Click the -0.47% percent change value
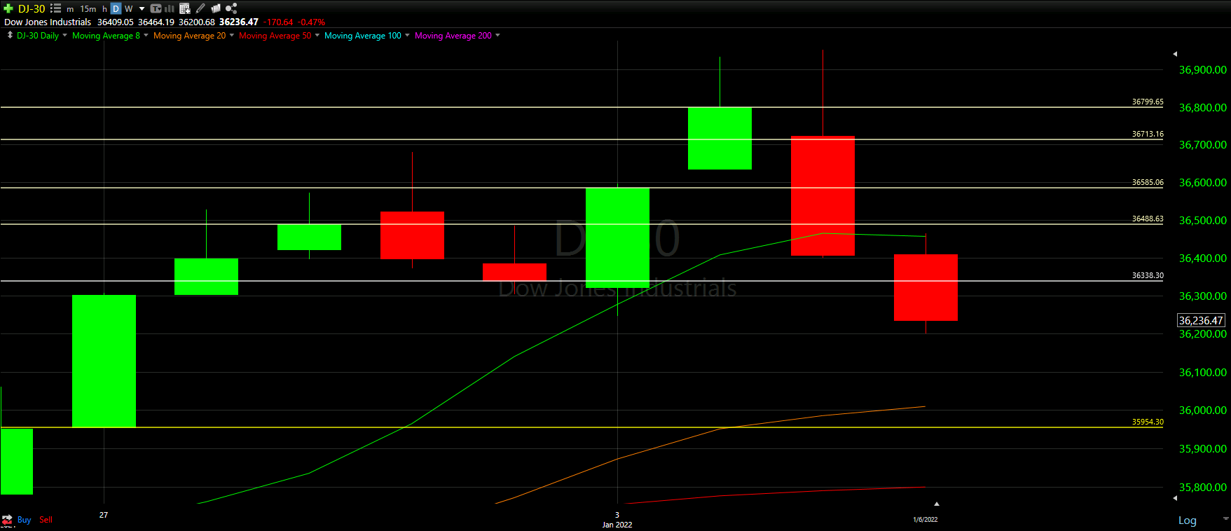 (x=312, y=22)
